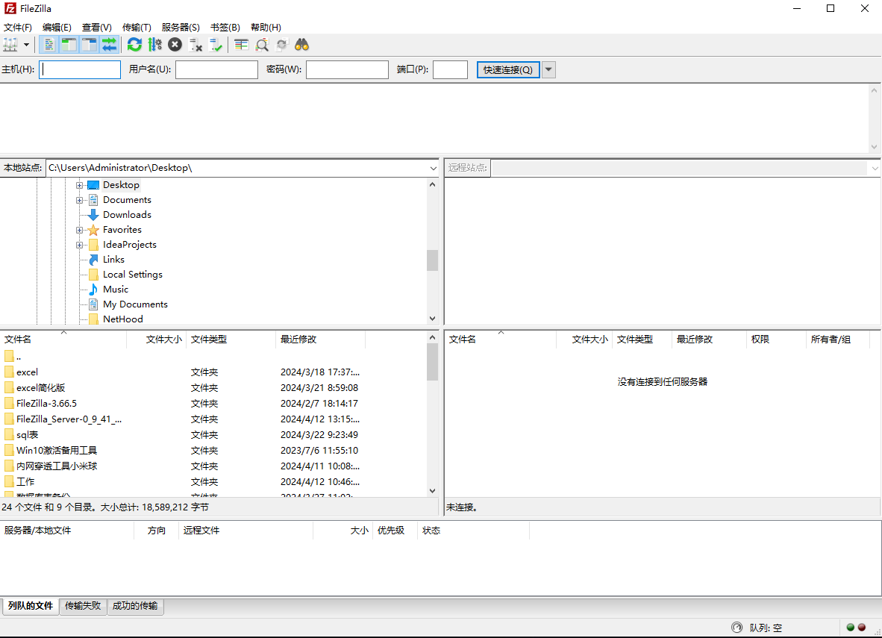Click the disconnect from server icon

(x=196, y=45)
